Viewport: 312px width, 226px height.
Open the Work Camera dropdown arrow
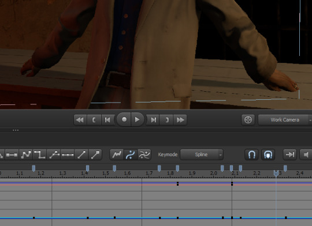(310, 120)
